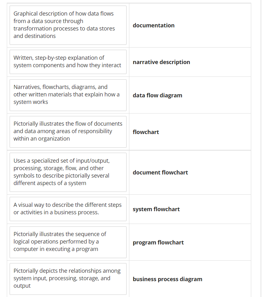Click the card mentioning 'data stores and destinations'
Screen dimensions: 263x297
click(68, 25)
